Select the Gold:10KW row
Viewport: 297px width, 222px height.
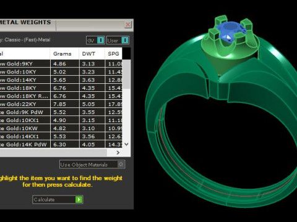[x=61, y=128]
